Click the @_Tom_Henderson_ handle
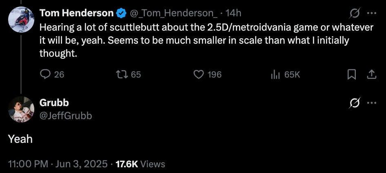Viewport: 386px width, 173px height. [x=173, y=13]
